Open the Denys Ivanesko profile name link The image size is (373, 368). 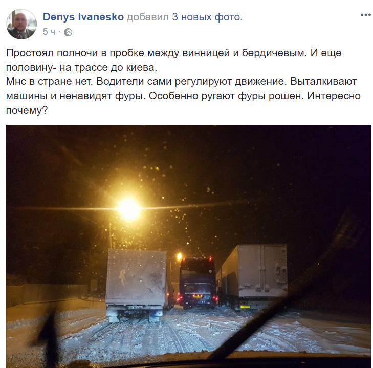tap(83, 17)
